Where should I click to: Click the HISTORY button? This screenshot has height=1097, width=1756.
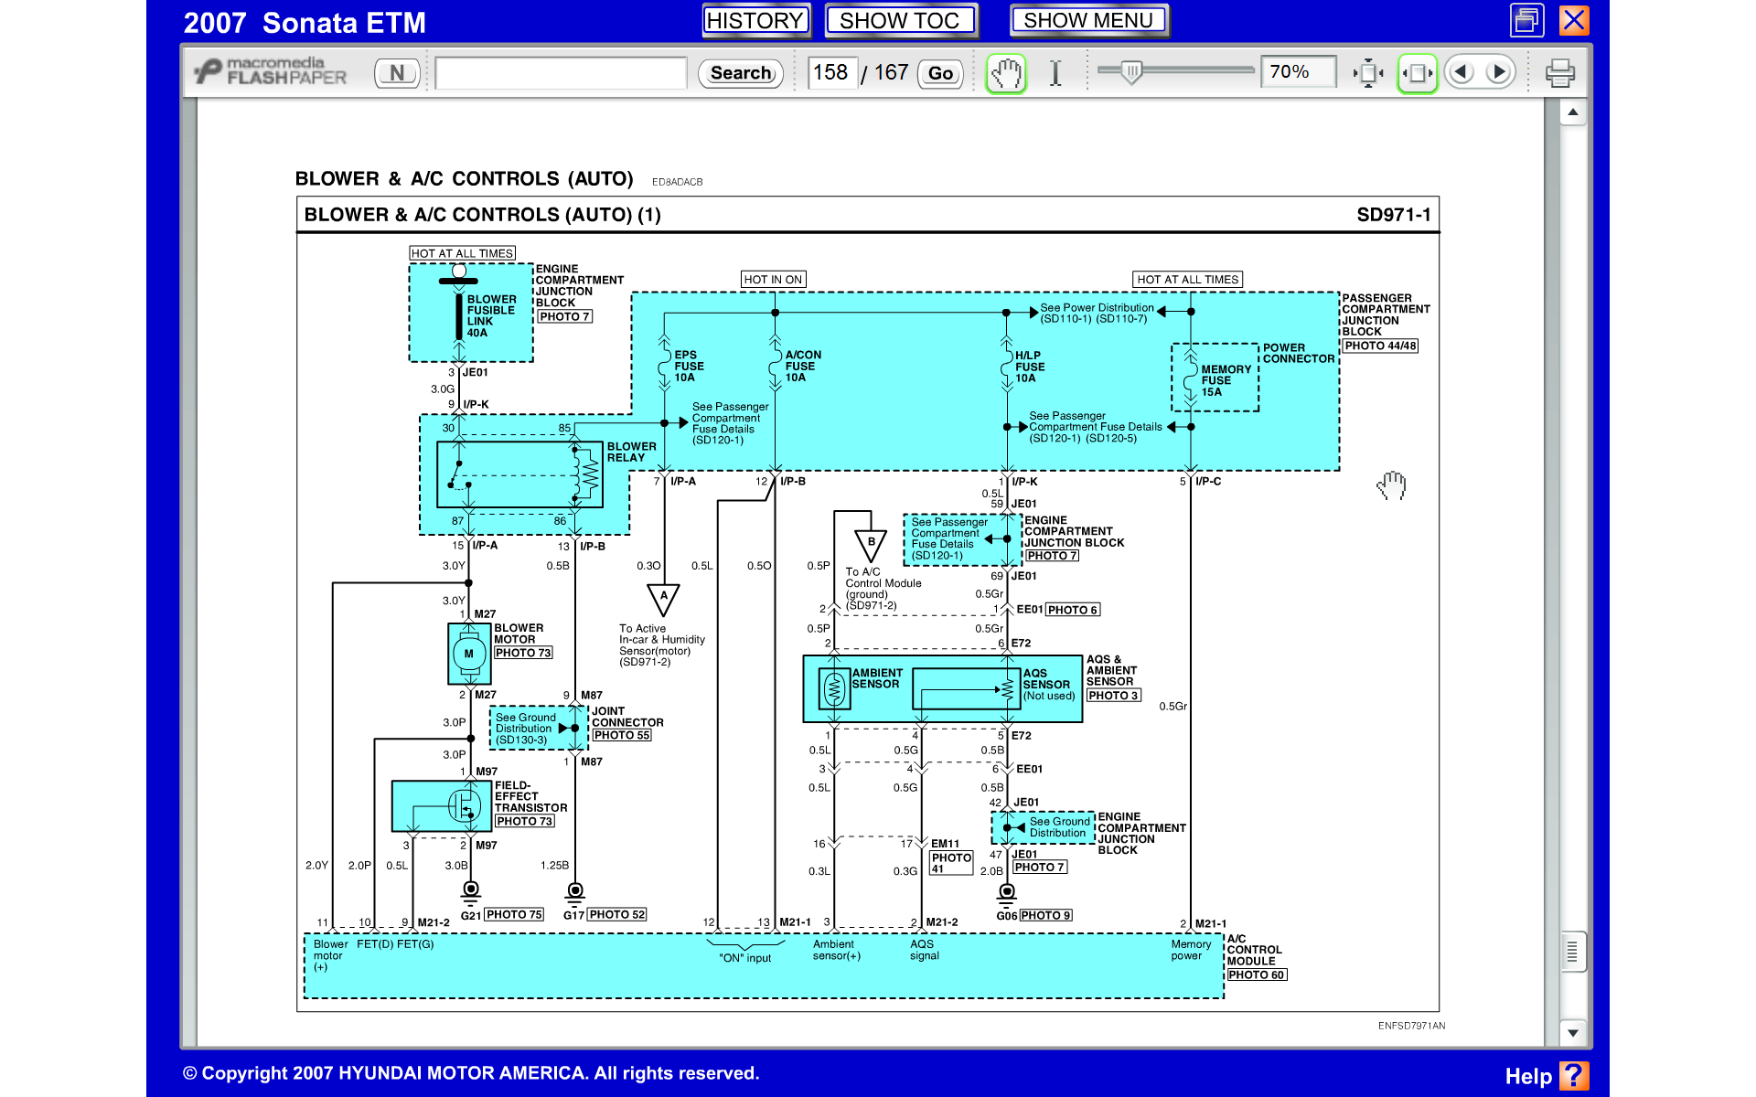755,20
